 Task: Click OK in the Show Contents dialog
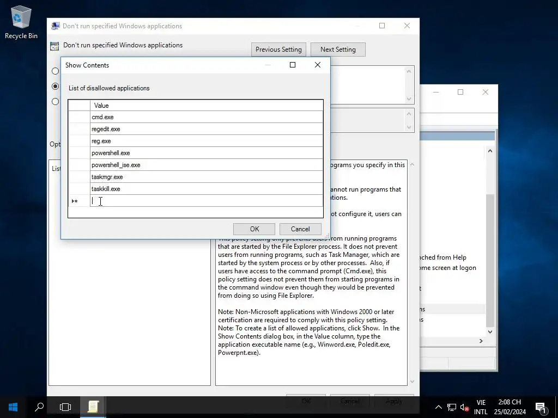(x=254, y=229)
